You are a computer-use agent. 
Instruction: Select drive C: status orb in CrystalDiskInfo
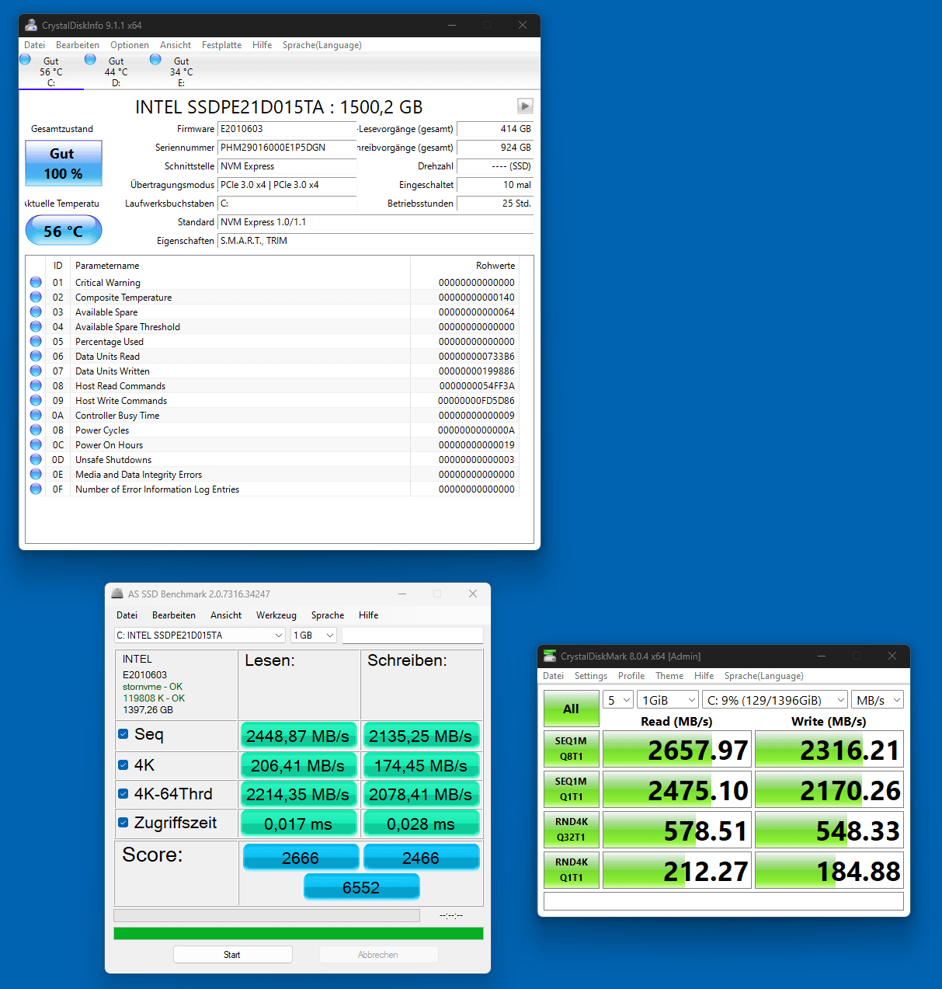tap(26, 59)
